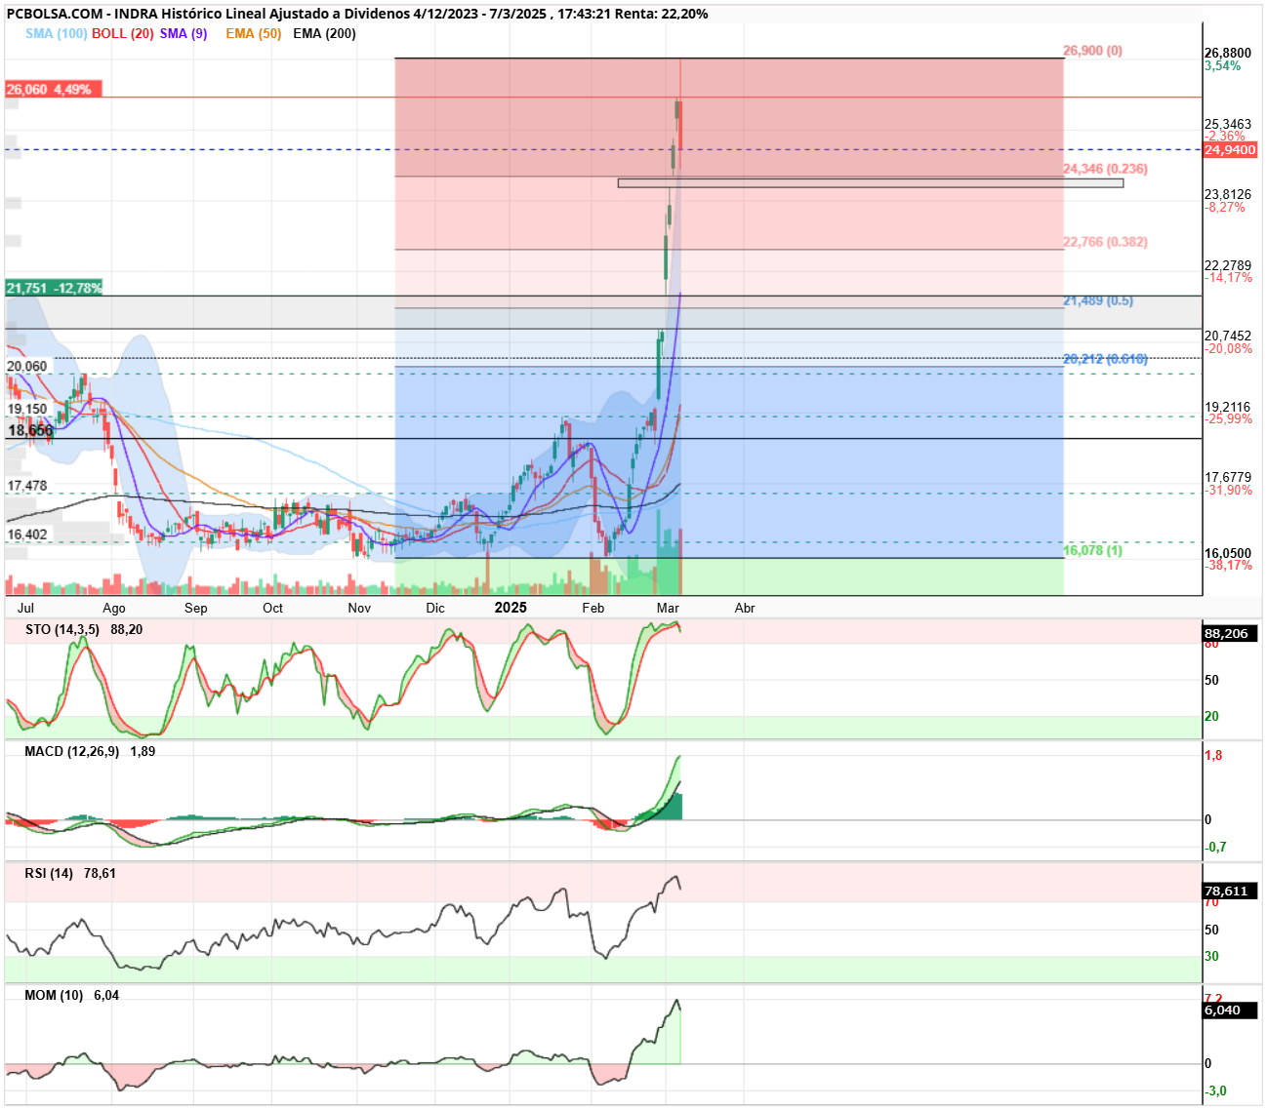Click the 22,766 (0.382) Fibonacci label
The image size is (1267, 1110).
pos(1105,242)
